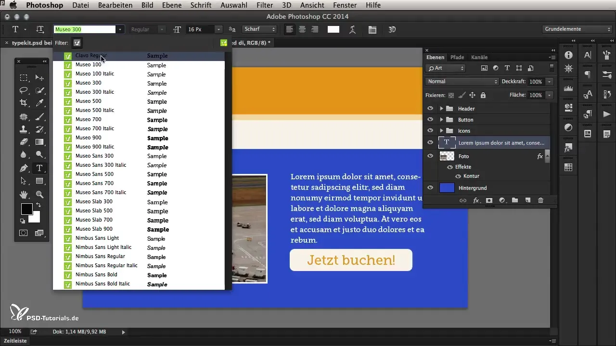616x346 pixels.
Task: Select the Quick Selection tool
Action: coord(40,90)
